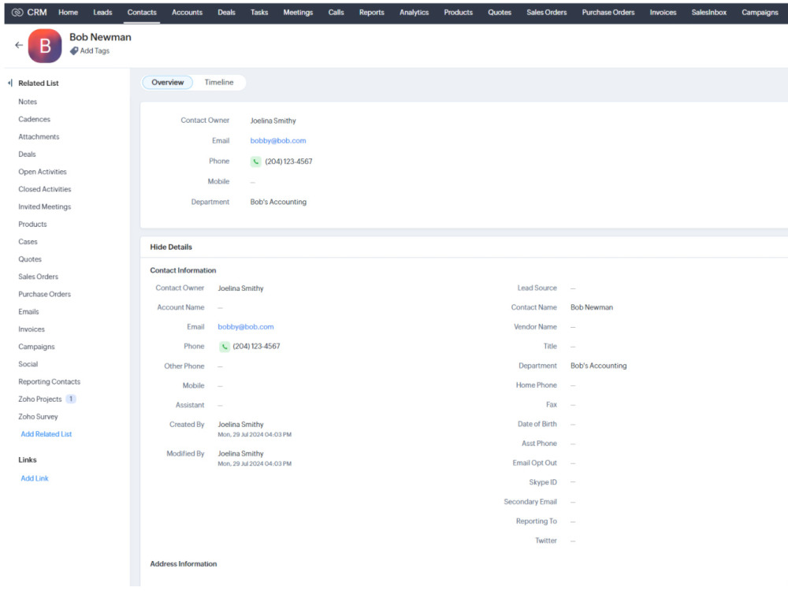Open Open Activities related list
The width and height of the screenshot is (788, 591).
(x=43, y=172)
